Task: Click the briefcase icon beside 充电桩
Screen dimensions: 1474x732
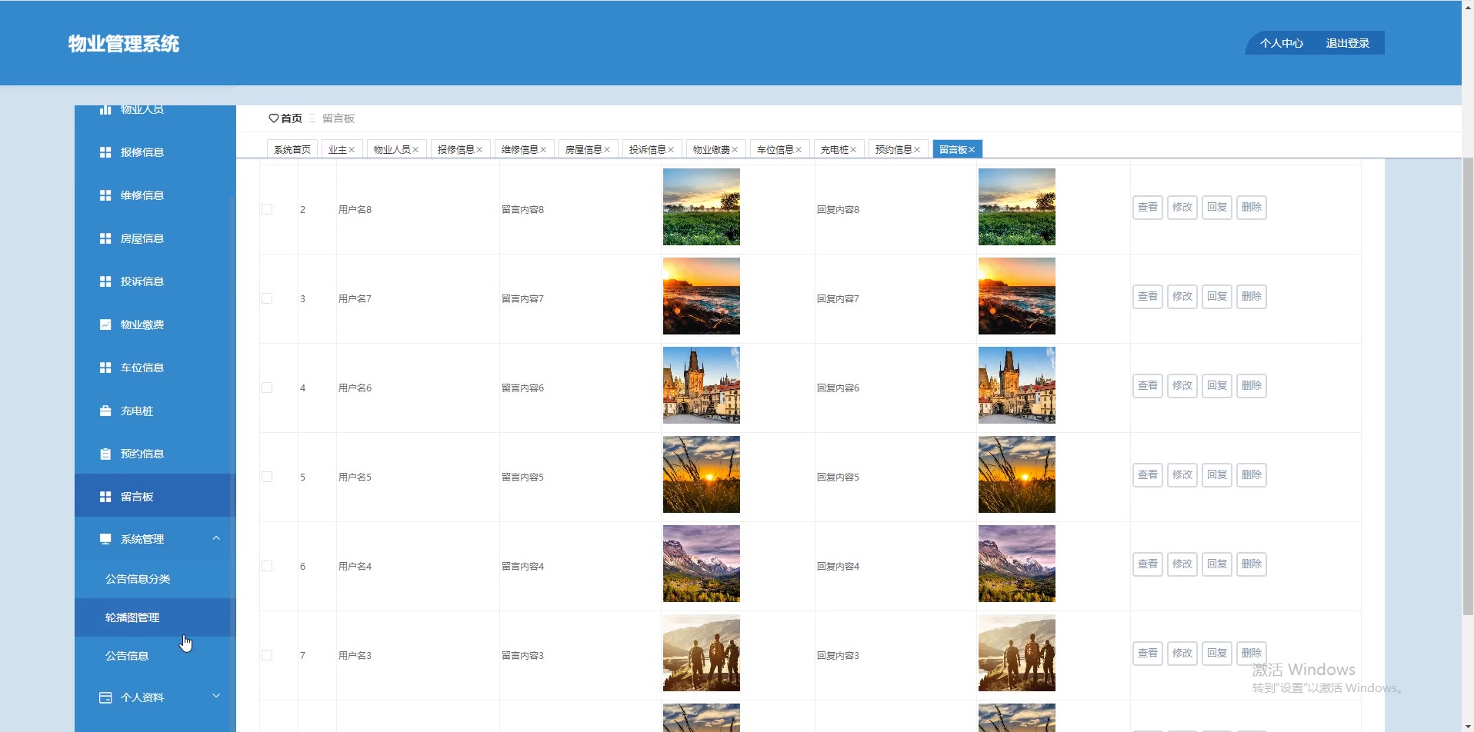Action: pyautogui.click(x=105, y=411)
